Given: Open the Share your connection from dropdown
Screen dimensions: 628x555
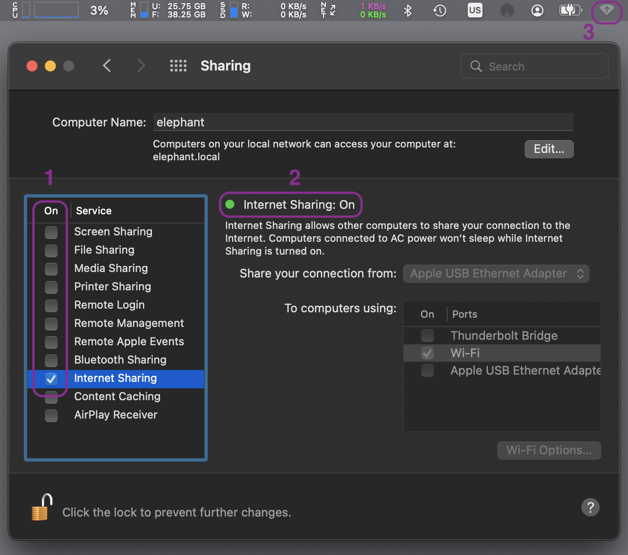Looking at the screenshot, I should point(496,273).
